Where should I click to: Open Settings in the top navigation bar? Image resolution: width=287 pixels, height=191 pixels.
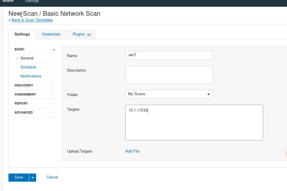pos(32,1)
